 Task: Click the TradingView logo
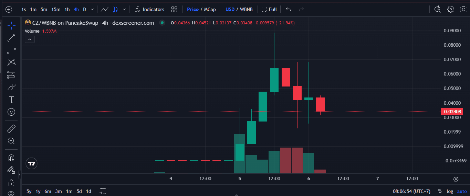[x=32, y=164]
